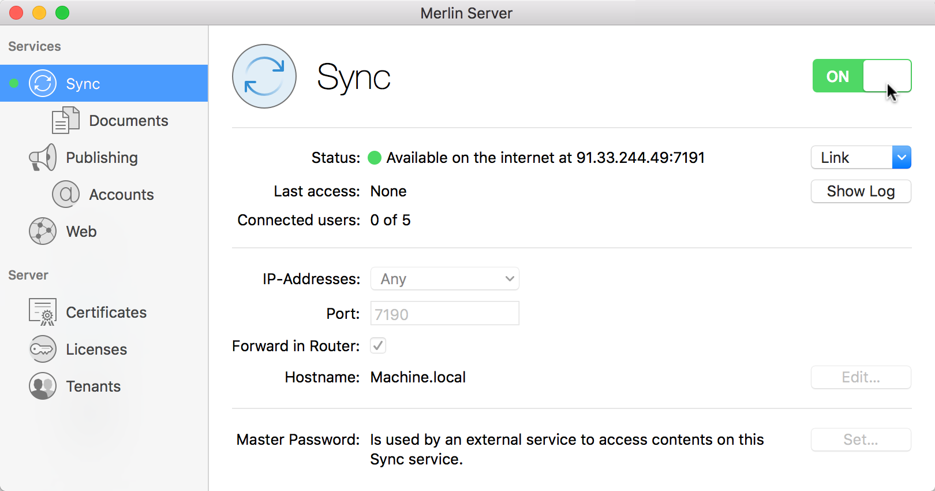Screen dimensions: 935x491
Task: Toggle the Forward in Router checkbox
Action: pos(378,345)
